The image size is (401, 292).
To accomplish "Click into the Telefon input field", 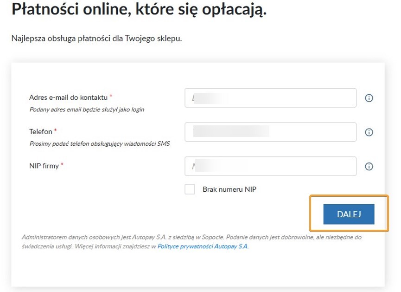I will 270,132.
